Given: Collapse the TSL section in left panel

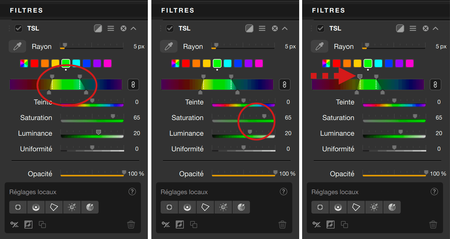Looking at the screenshot, I should click(133, 28).
